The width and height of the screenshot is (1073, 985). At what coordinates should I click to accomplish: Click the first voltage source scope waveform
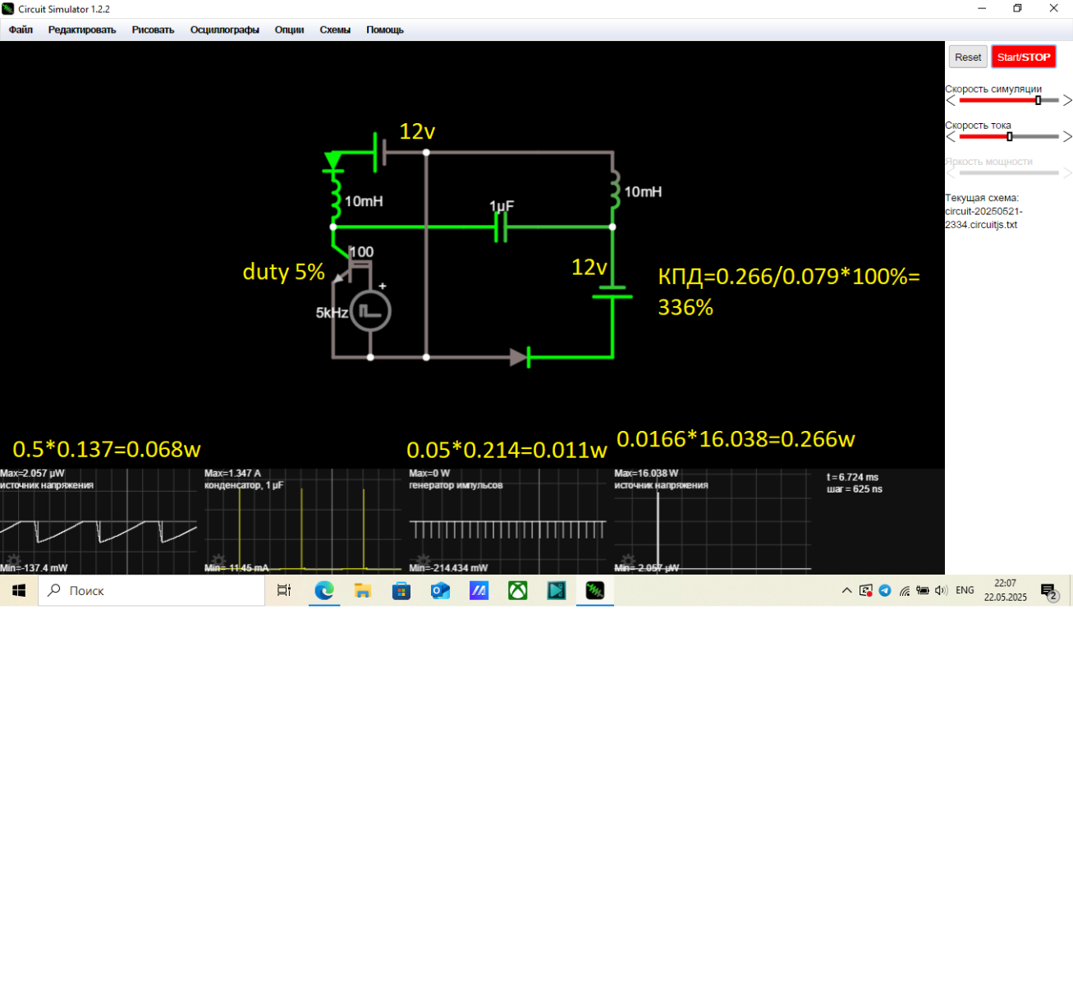click(x=99, y=532)
